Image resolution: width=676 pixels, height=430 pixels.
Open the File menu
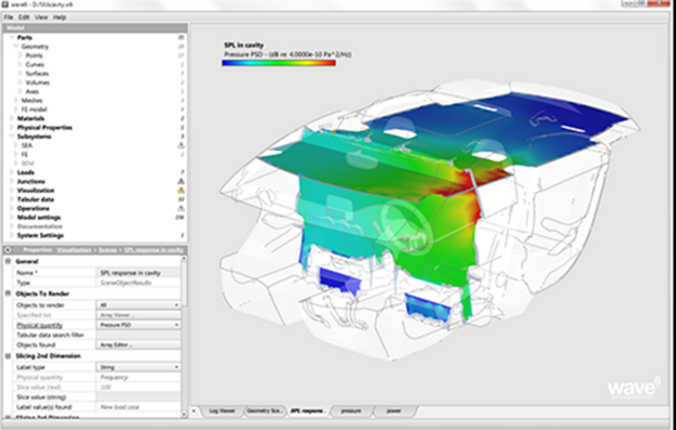point(9,17)
